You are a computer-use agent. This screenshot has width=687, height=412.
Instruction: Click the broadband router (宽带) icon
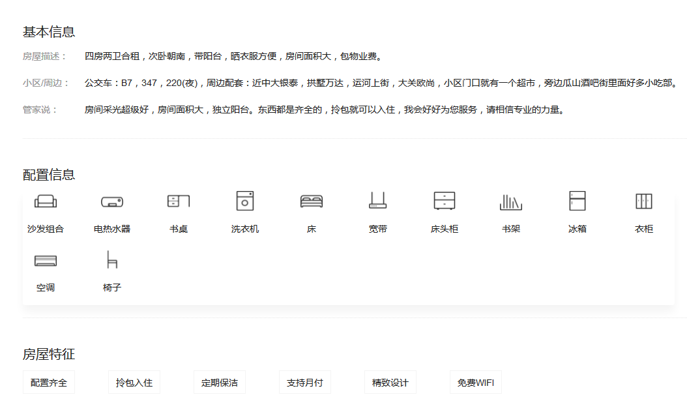pyautogui.click(x=378, y=201)
